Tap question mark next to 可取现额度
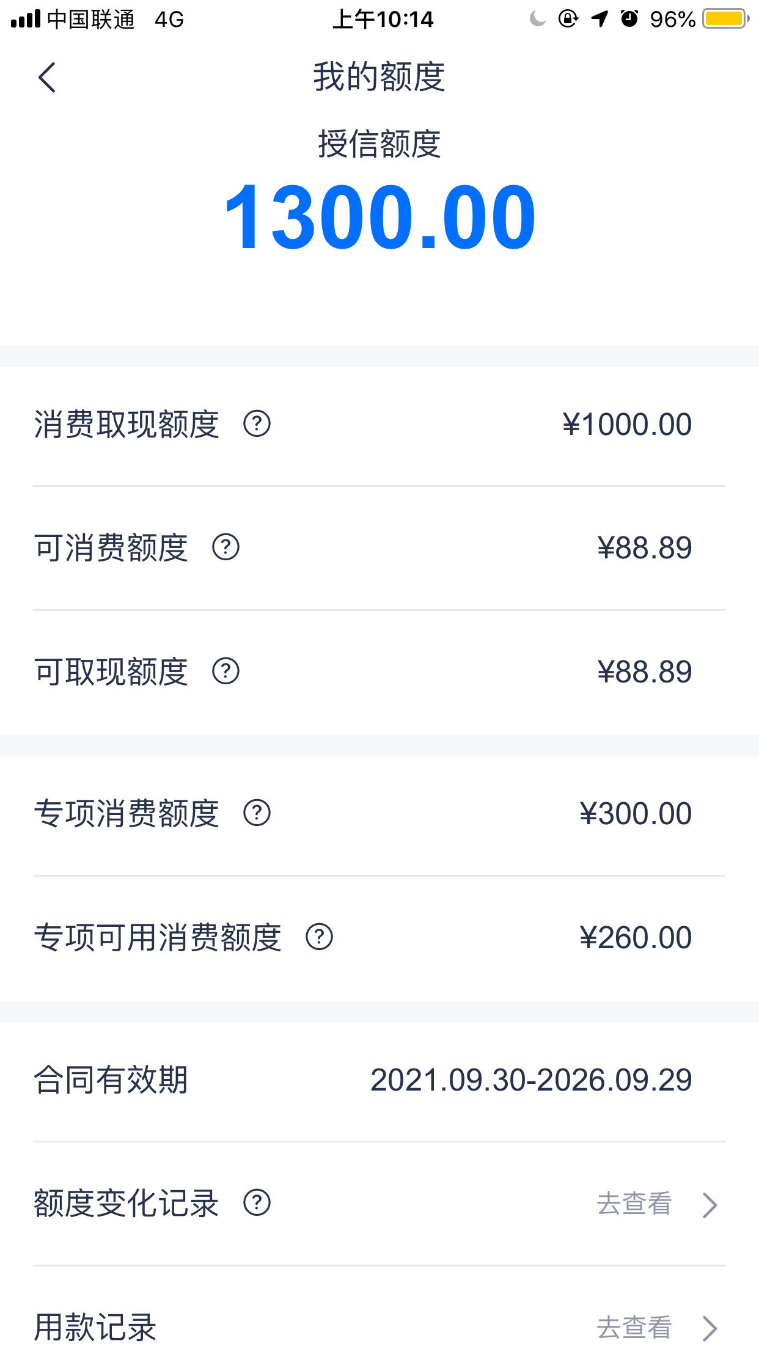This screenshot has height=1349, width=759. [x=226, y=671]
